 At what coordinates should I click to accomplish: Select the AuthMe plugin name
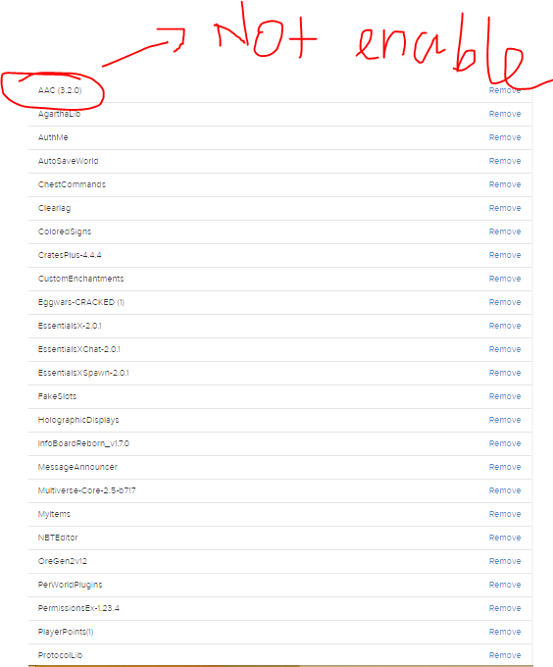click(x=53, y=137)
